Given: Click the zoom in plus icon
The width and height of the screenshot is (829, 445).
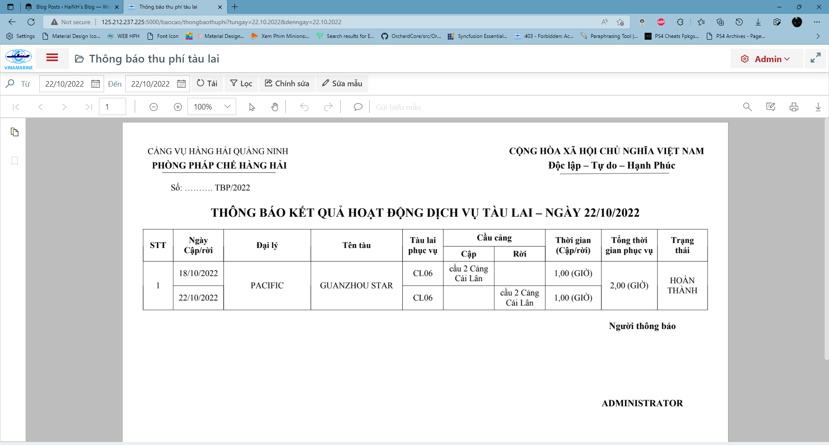Looking at the screenshot, I should 177,107.
